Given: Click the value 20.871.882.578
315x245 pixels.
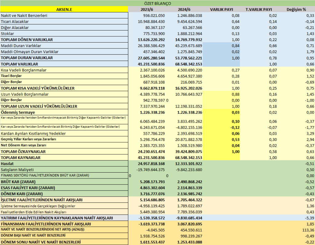Looking at the screenshot, I should pyautogui.click(x=189, y=140).
